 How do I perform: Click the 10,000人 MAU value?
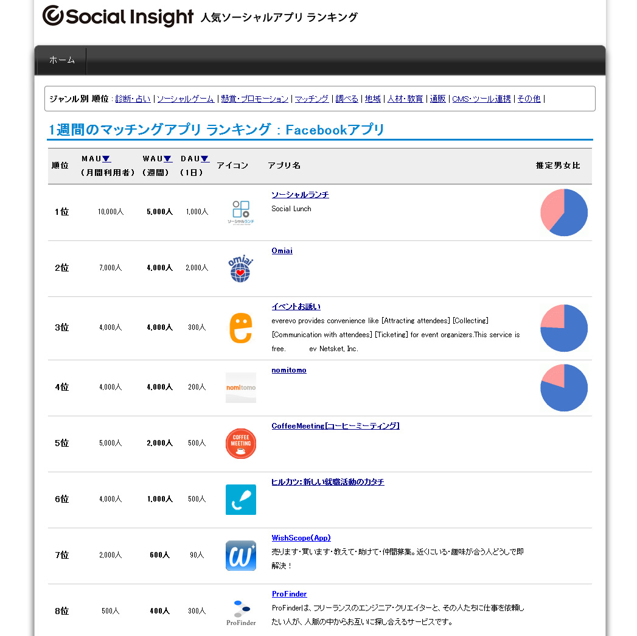(x=111, y=212)
